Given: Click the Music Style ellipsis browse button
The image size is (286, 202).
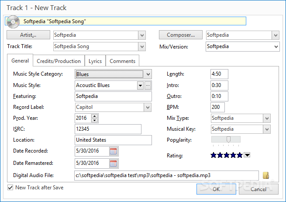Looking at the screenshot, I should (x=148, y=85).
